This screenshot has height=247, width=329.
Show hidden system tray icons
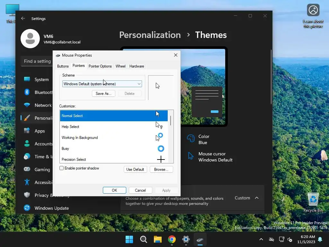261,239
